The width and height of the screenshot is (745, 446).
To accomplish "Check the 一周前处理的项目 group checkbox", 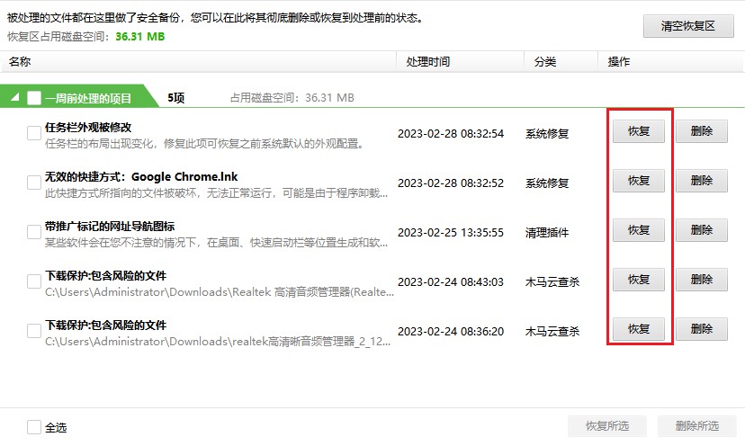I will 34,98.
